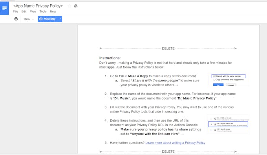Click the top DELETE marker text

[x=168, y=49]
